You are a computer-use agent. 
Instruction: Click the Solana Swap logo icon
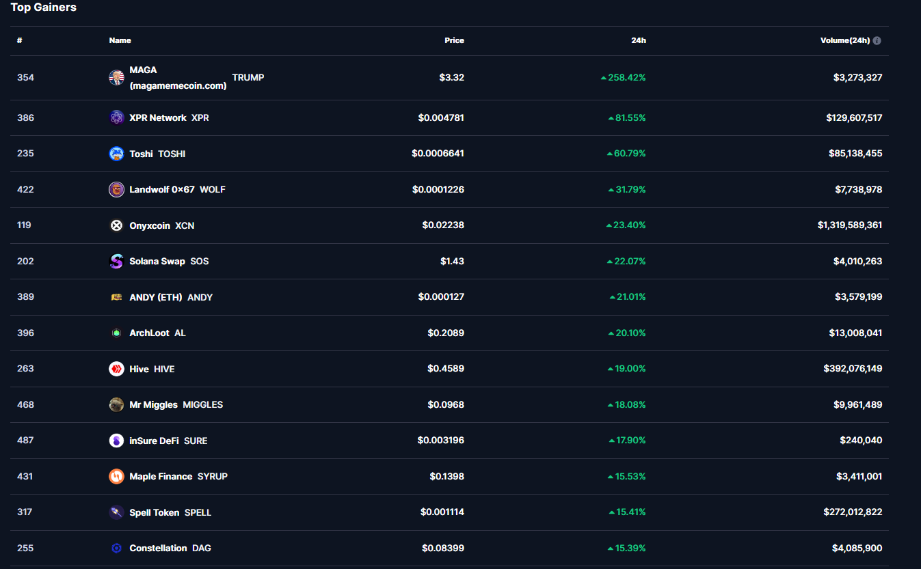coord(116,261)
